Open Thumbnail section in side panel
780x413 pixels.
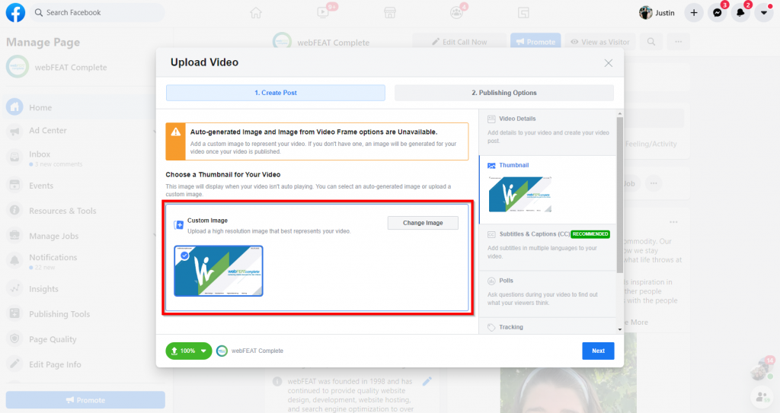pos(547,190)
